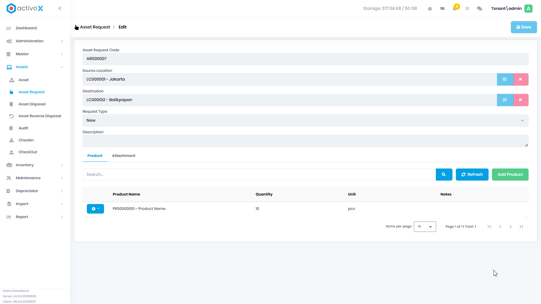
Task: Click the Asset Request breadcrumb link
Action: pyautogui.click(x=95, y=27)
